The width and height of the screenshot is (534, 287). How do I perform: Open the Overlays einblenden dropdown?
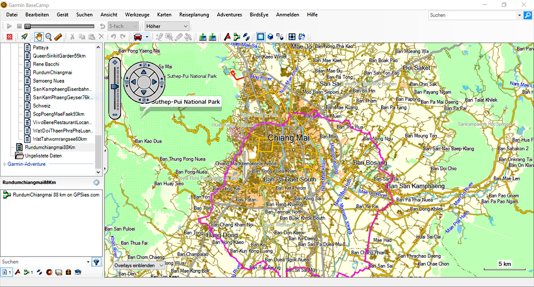pos(138,265)
